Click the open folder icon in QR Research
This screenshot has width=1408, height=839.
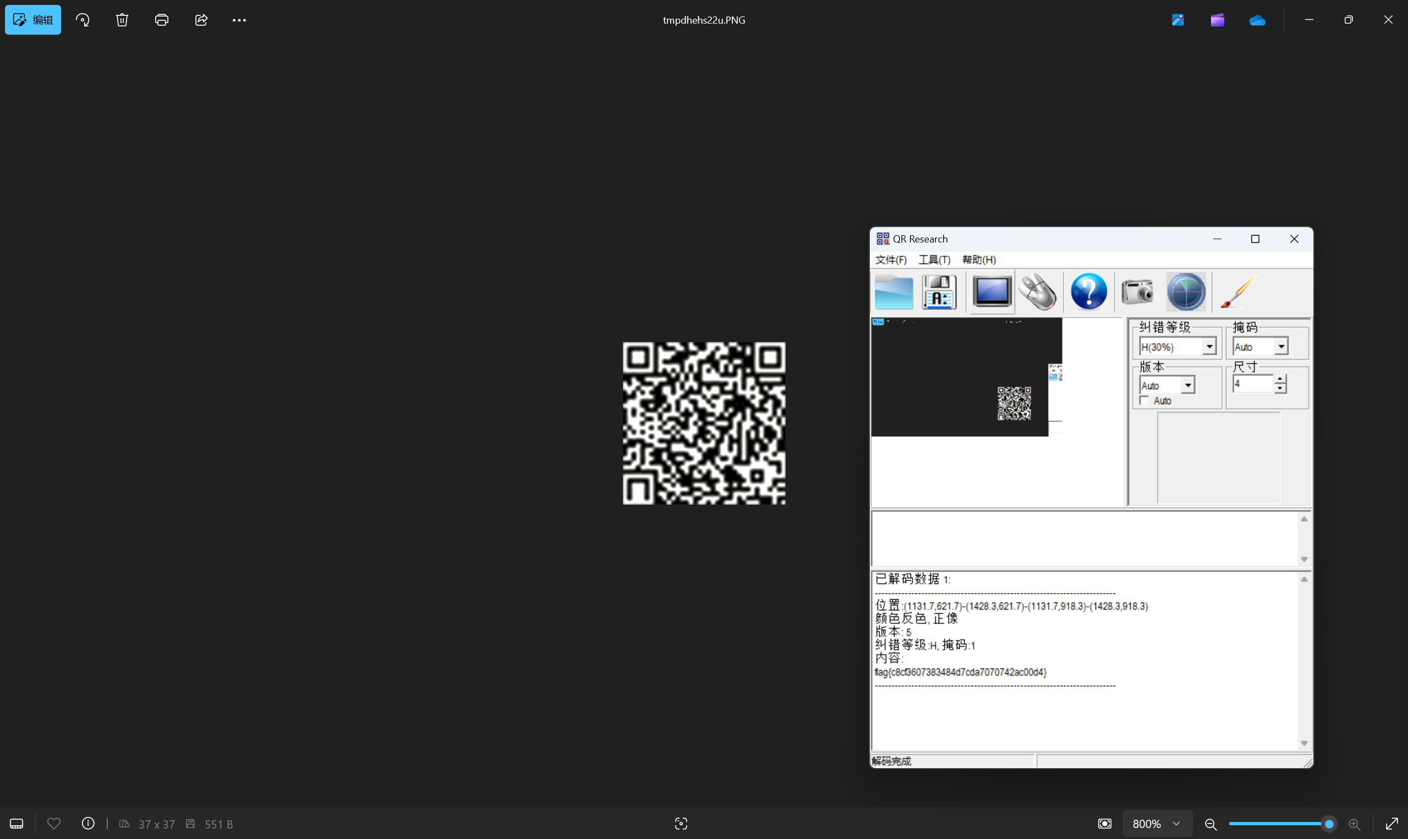pyautogui.click(x=894, y=292)
